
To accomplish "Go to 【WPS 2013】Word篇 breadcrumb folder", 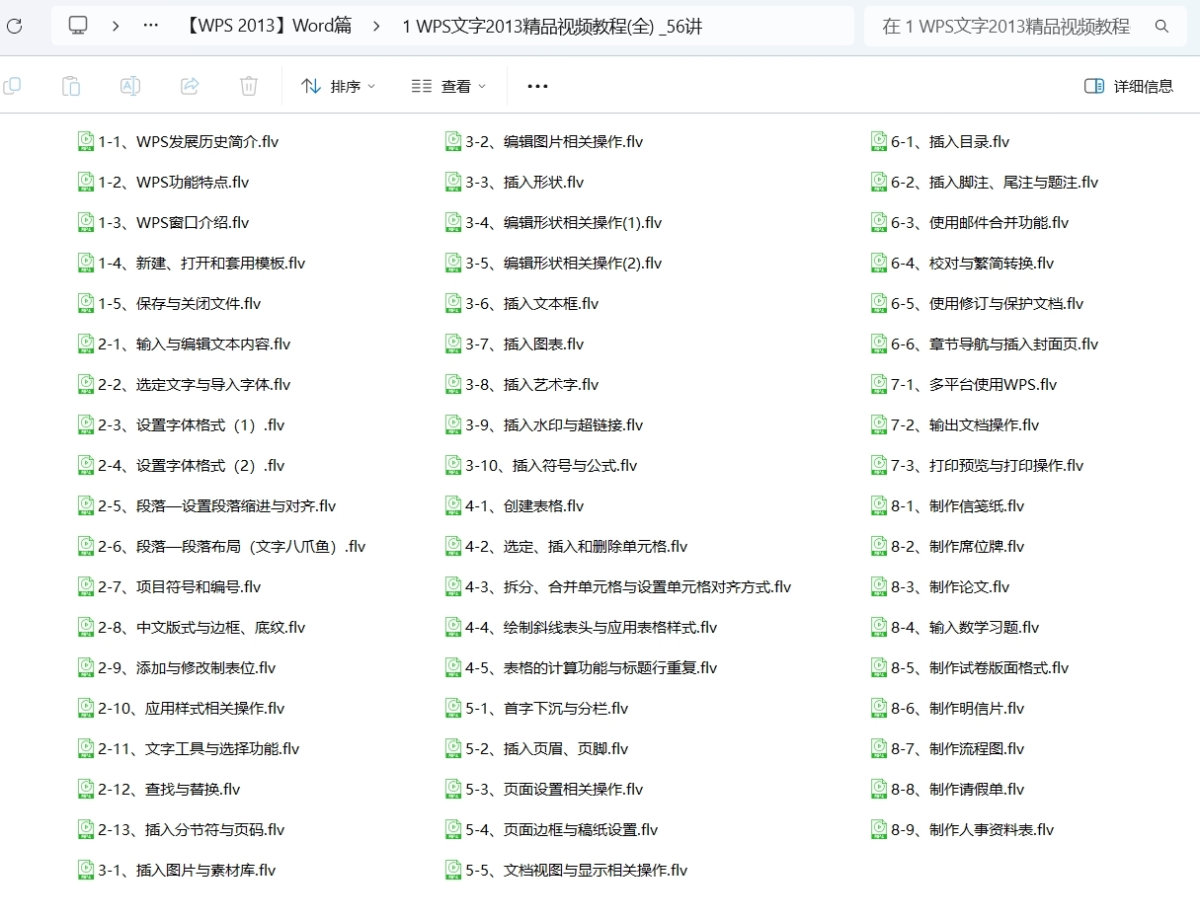I will tap(267, 27).
